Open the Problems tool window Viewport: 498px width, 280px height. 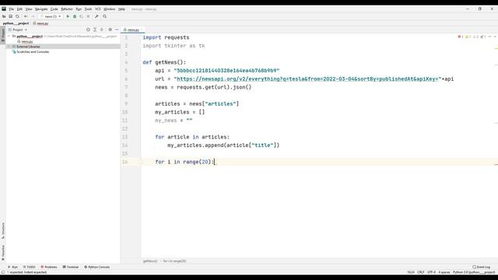49,268
